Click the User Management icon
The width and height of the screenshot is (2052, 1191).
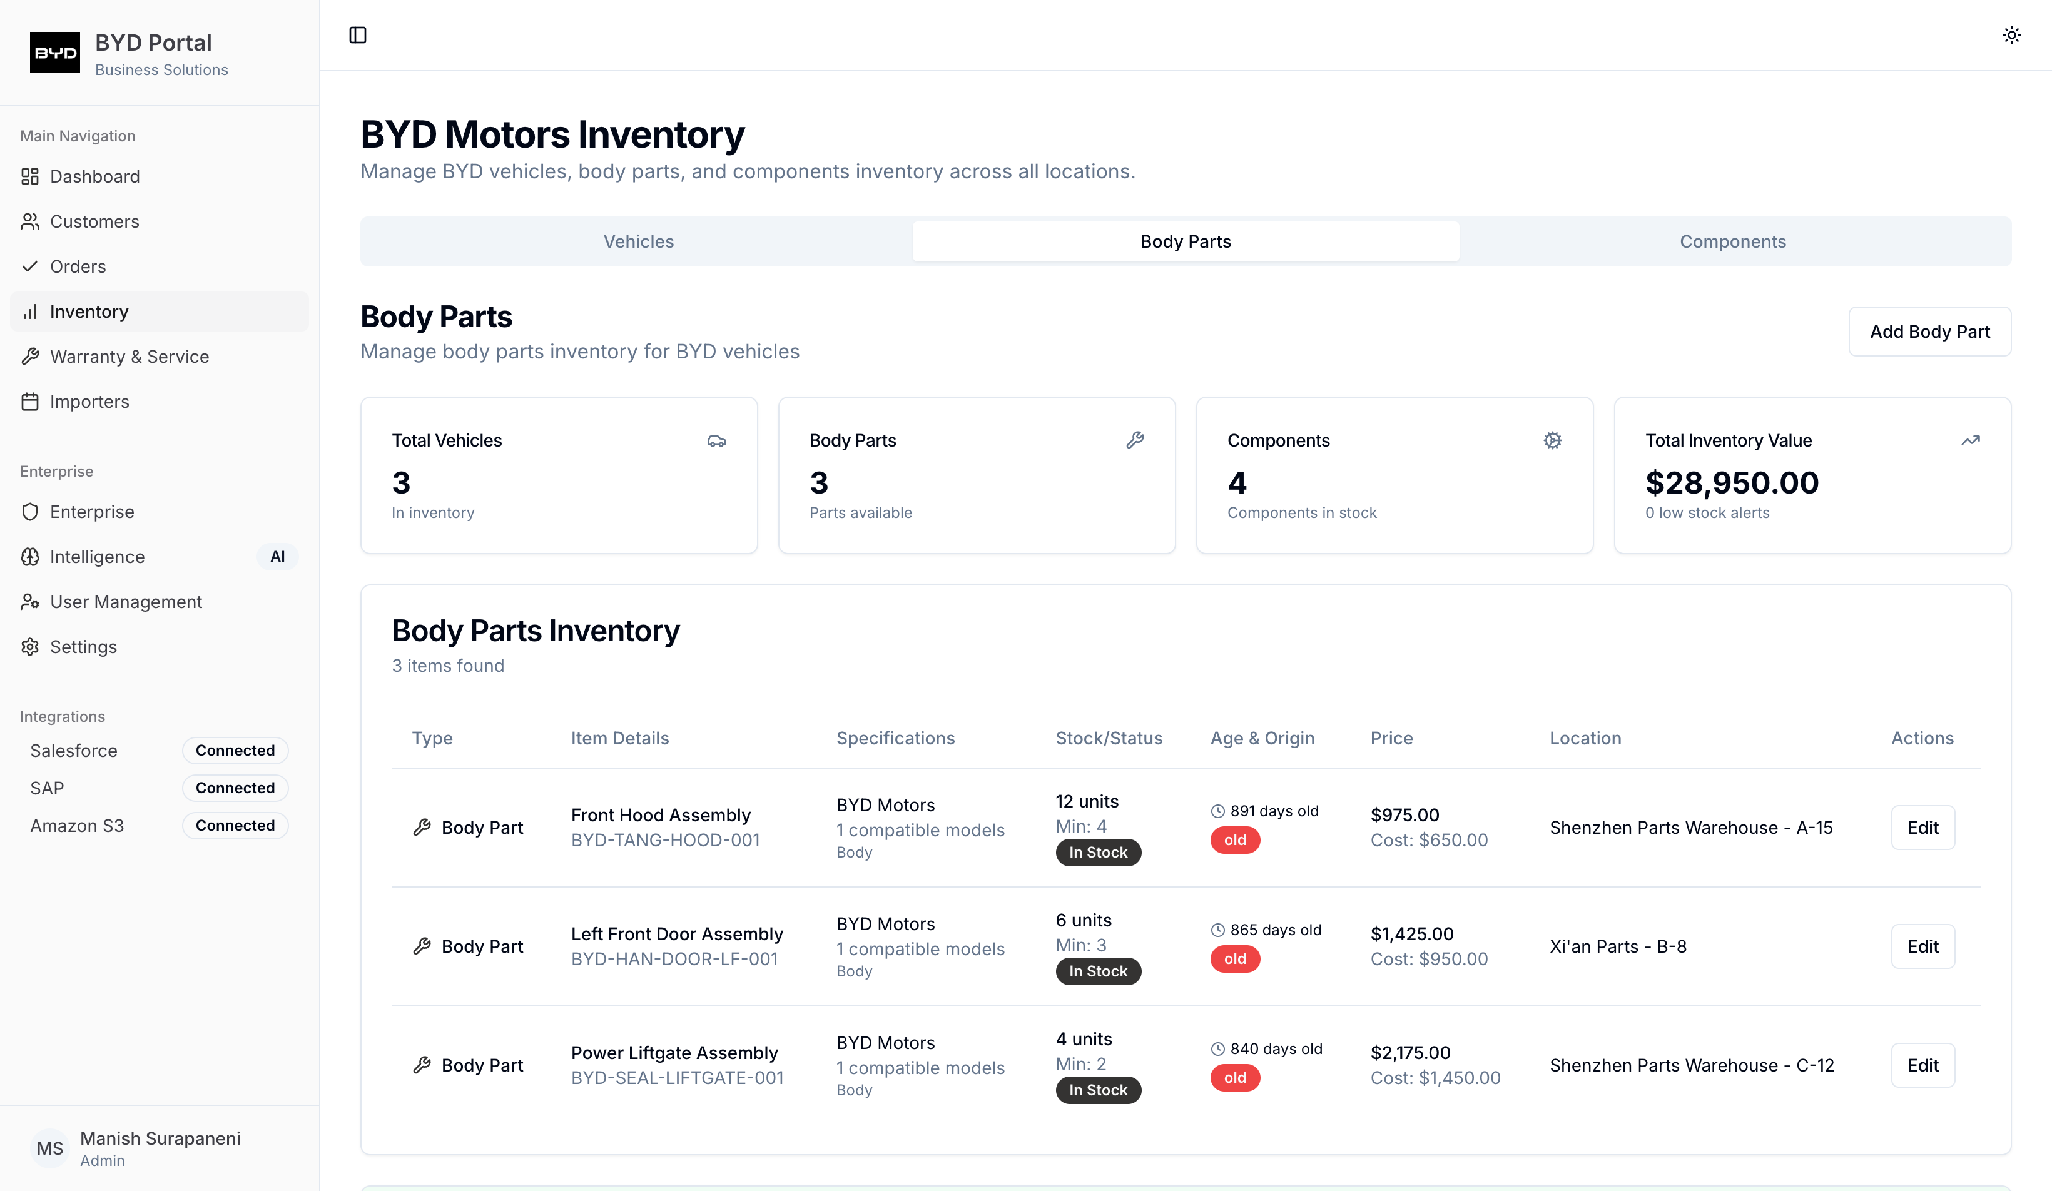(x=30, y=602)
